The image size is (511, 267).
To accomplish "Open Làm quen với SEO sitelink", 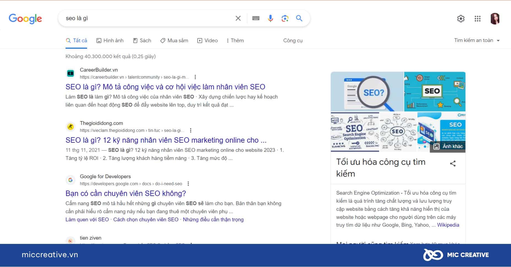I will (87, 220).
